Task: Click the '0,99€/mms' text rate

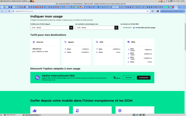Action: tap(148, 58)
